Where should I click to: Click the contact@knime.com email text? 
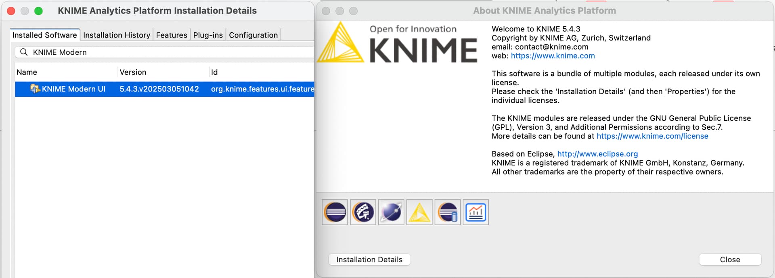pos(551,47)
